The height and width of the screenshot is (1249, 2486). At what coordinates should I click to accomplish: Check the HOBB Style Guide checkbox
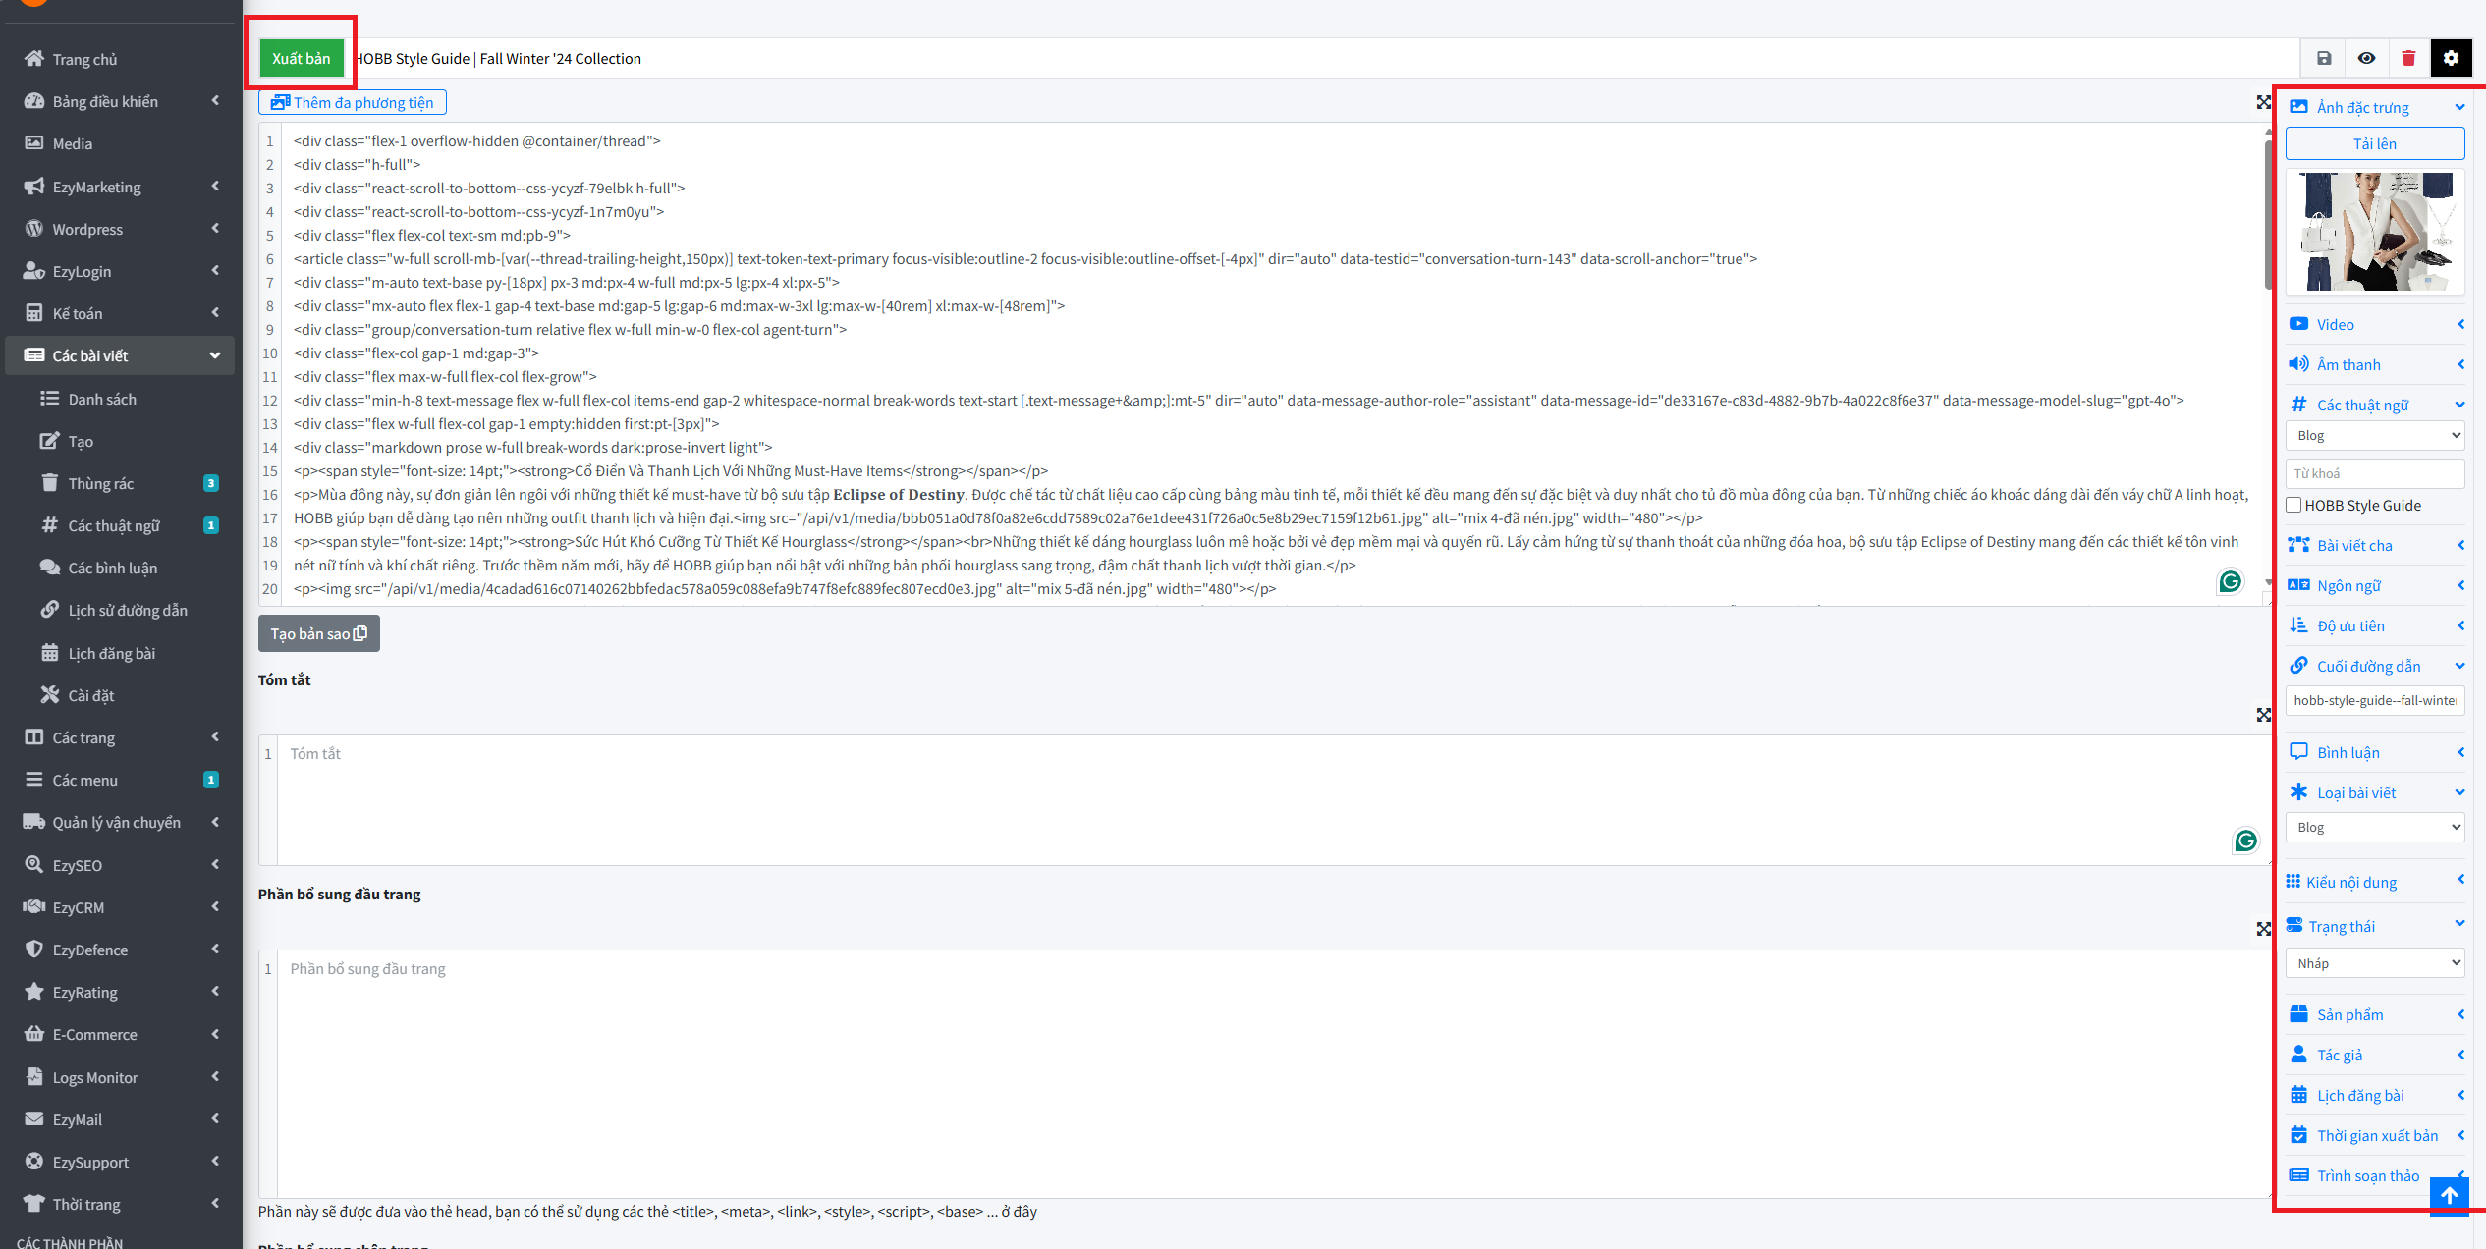pos(2294,505)
